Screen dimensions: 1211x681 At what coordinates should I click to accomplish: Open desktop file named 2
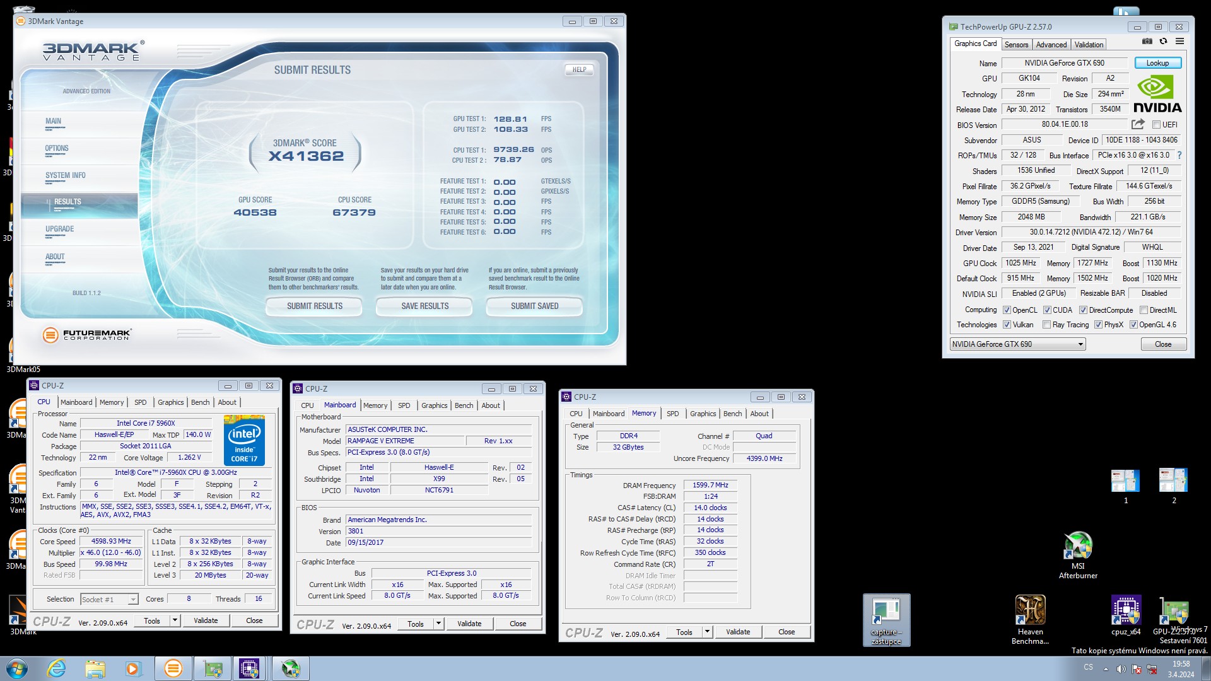(1173, 486)
